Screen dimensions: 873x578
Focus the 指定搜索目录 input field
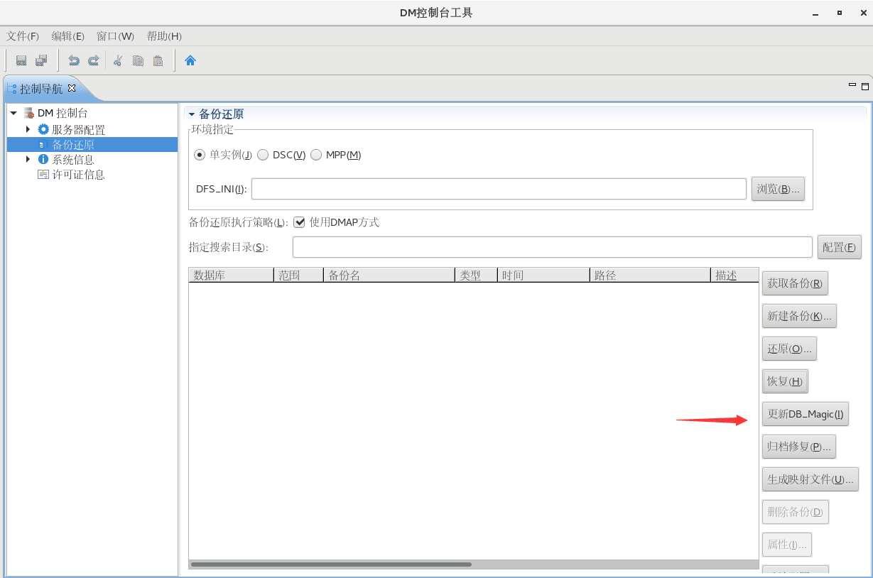[552, 247]
